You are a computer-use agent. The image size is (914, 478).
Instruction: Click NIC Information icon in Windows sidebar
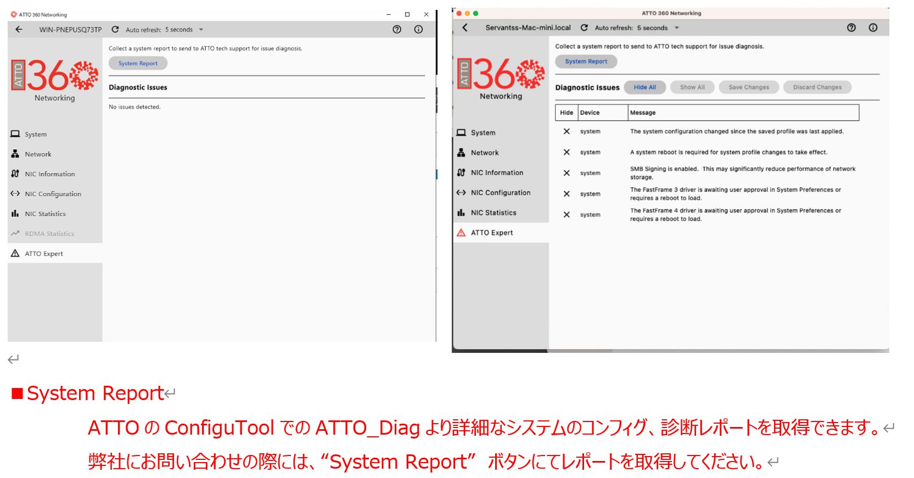click(15, 174)
